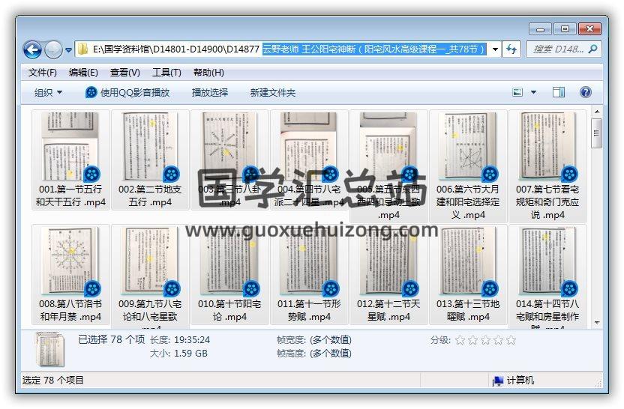Click QQ影音 icon in the toolbar

coord(91,92)
